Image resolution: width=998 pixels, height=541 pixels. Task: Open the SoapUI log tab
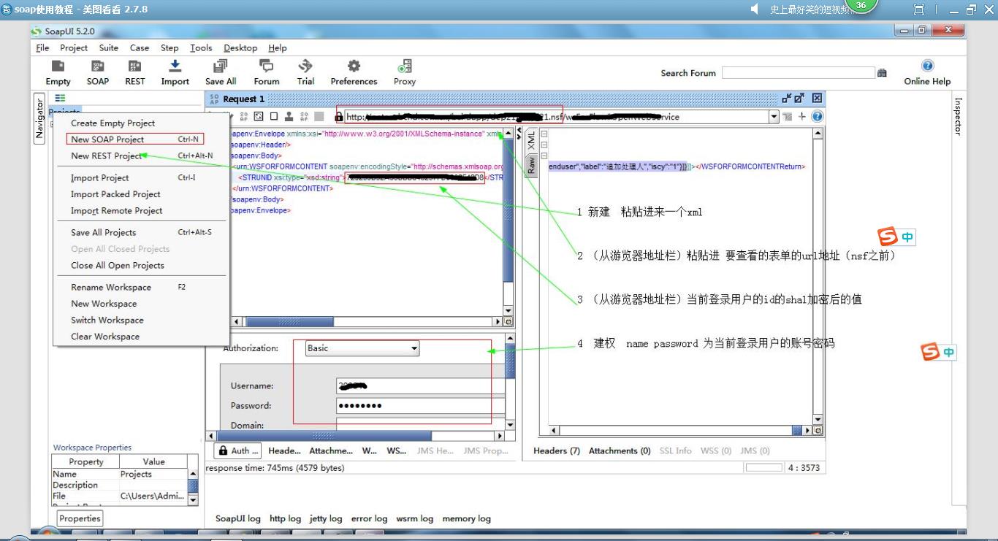click(237, 518)
